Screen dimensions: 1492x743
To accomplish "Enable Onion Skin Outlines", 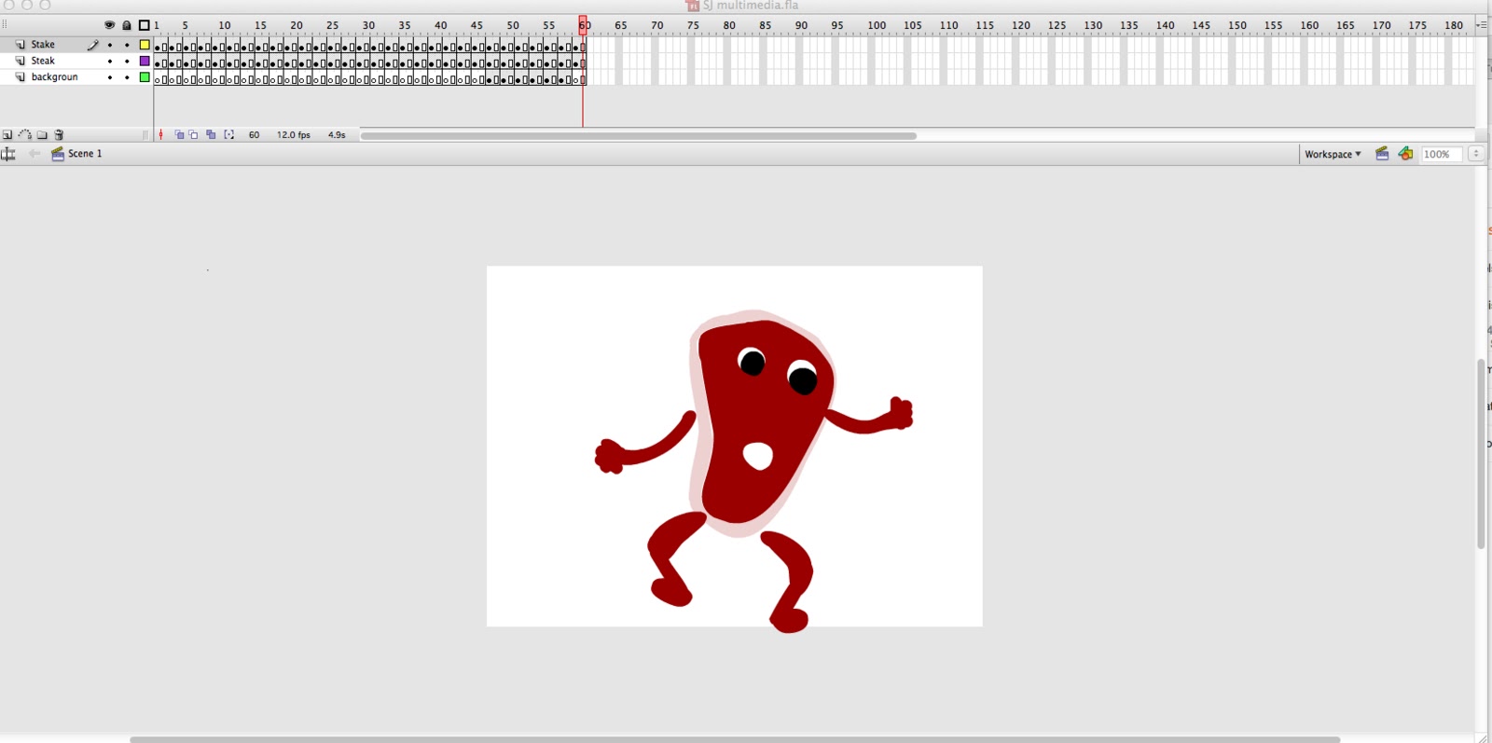I will click(194, 135).
